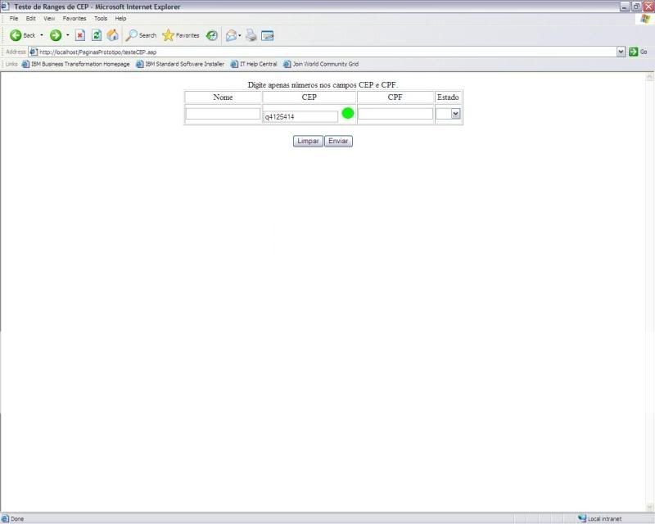Go to the Home page icon
The image size is (655, 524).
pos(113,35)
